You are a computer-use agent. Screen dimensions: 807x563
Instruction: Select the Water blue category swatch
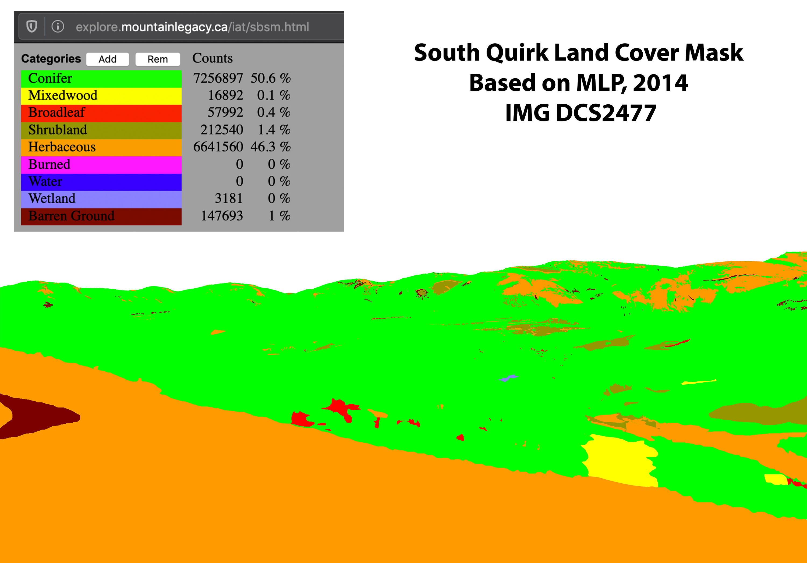click(101, 182)
